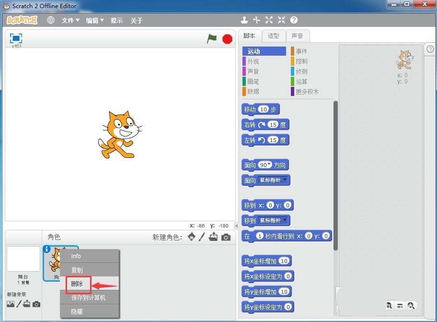
Task: Choose backdrop from library icon
Action: click(11, 304)
